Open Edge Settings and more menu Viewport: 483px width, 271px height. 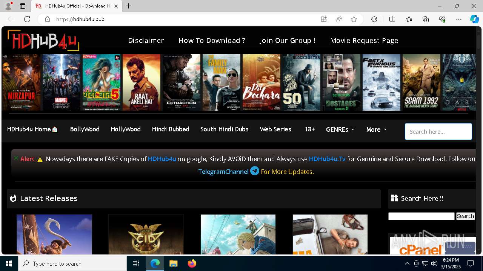pos(459,19)
